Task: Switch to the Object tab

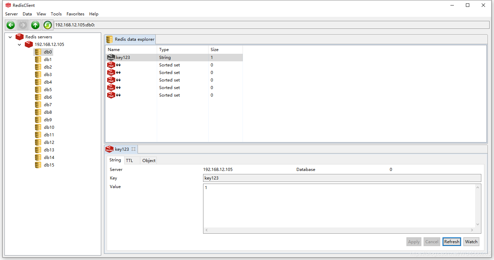Action: (149, 160)
